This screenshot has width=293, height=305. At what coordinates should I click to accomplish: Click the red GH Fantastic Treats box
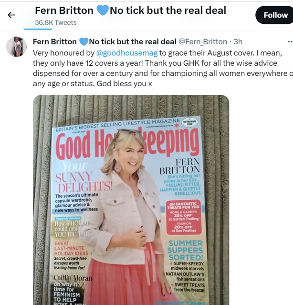pyautogui.click(x=184, y=217)
